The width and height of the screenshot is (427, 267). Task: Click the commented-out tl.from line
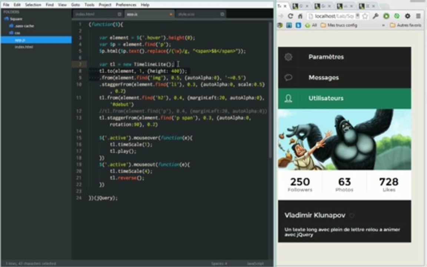183,111
